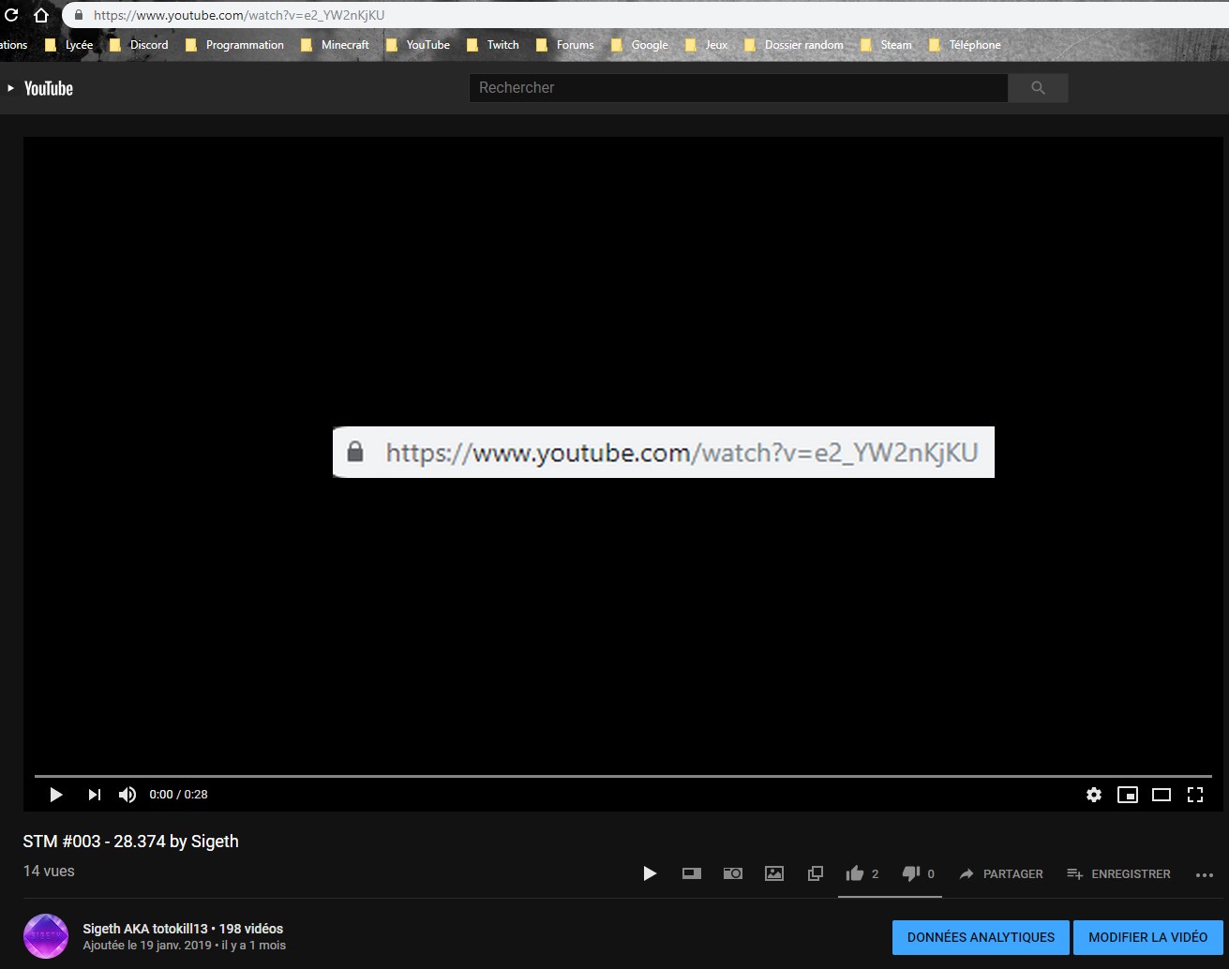The width and height of the screenshot is (1229, 969).
Task: Enter fullscreen mode
Action: (x=1194, y=795)
